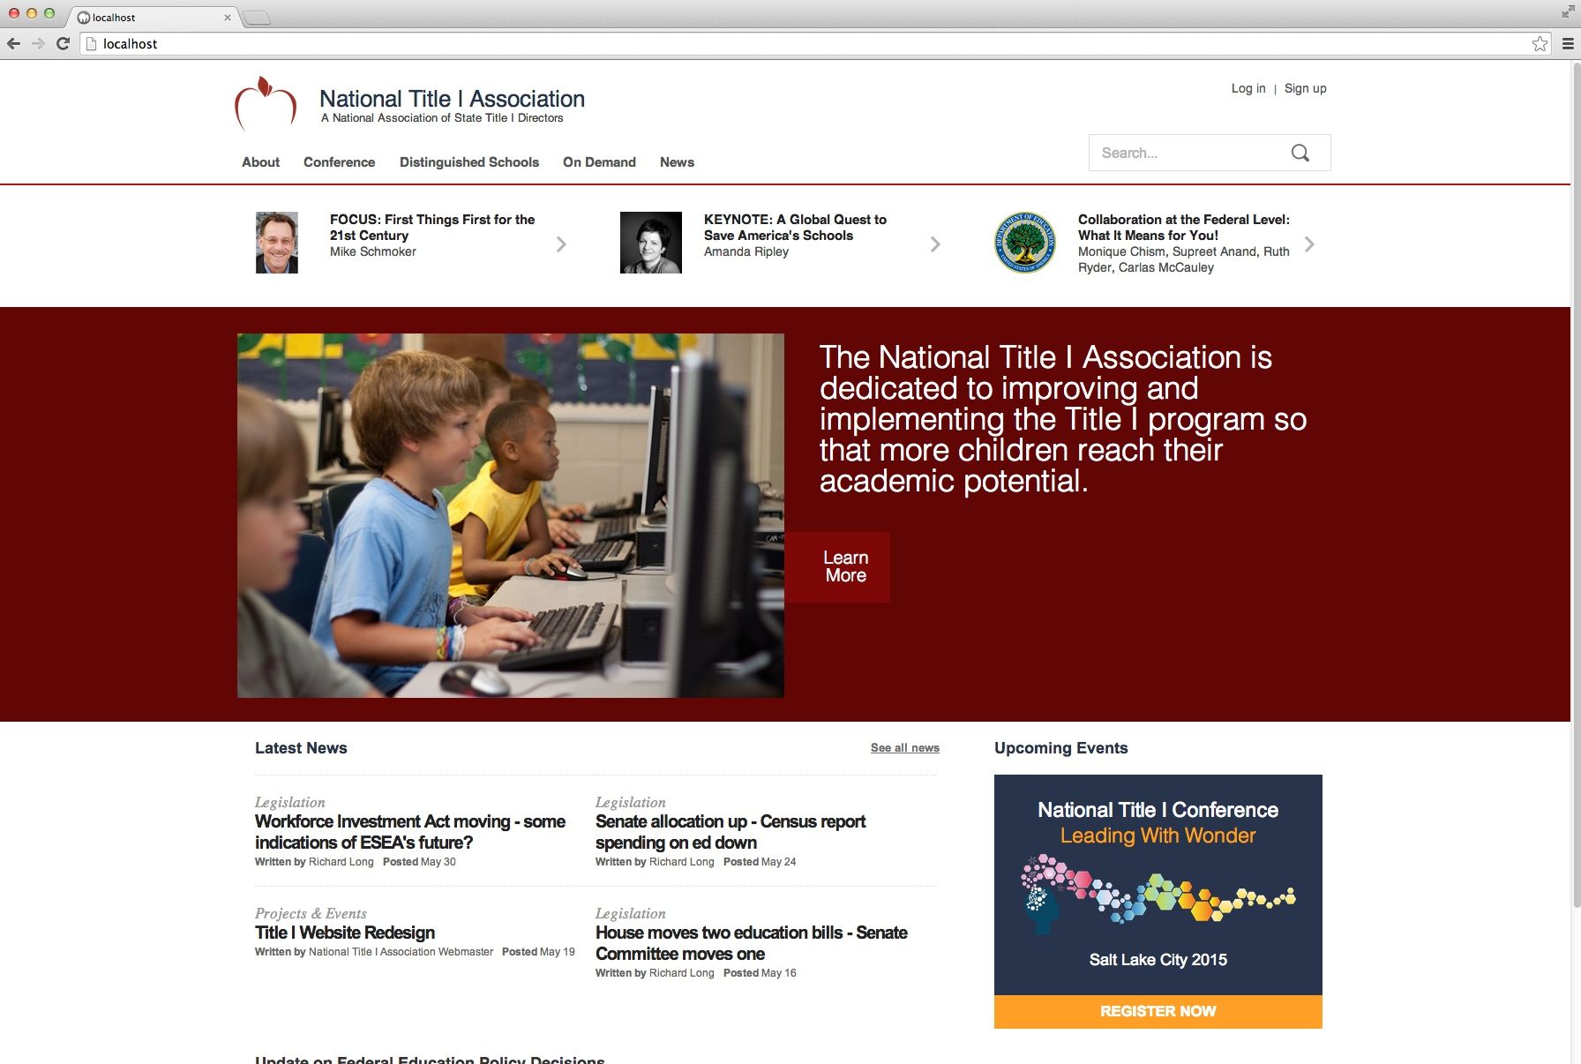
Task: Open the Chrome hamburger menu
Action: pyautogui.click(x=1568, y=43)
